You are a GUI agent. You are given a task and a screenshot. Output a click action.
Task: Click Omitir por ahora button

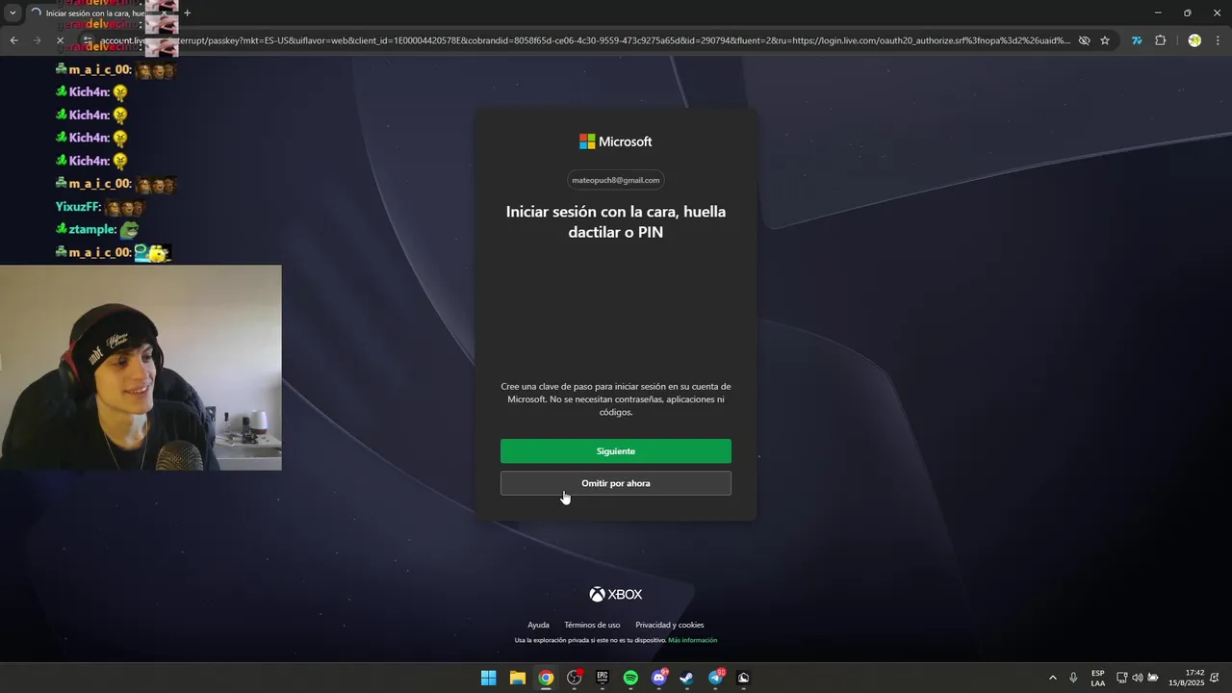click(x=616, y=483)
